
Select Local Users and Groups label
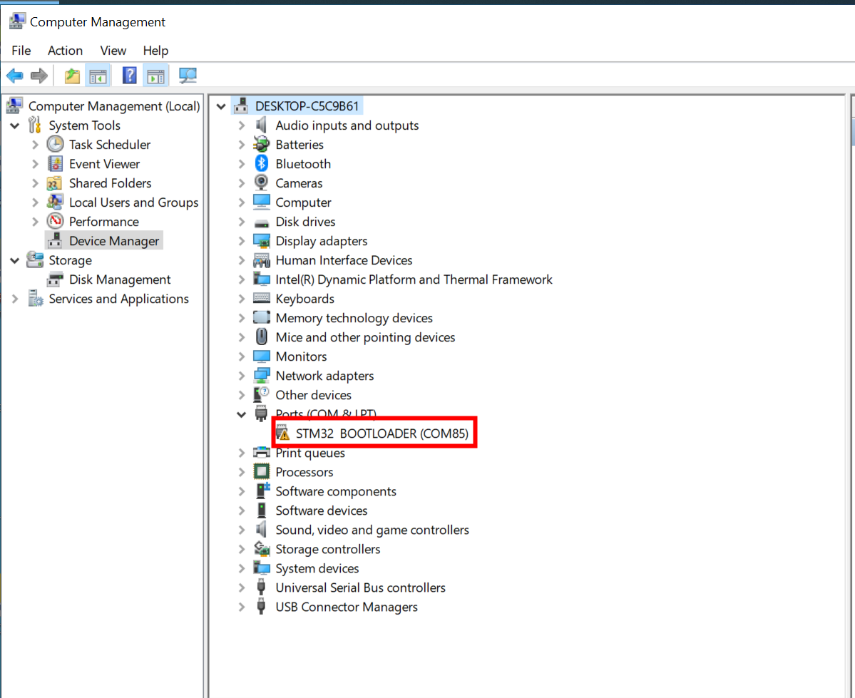click(133, 202)
